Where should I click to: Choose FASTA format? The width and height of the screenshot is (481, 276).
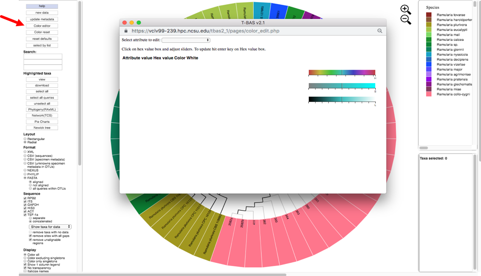pos(25,178)
